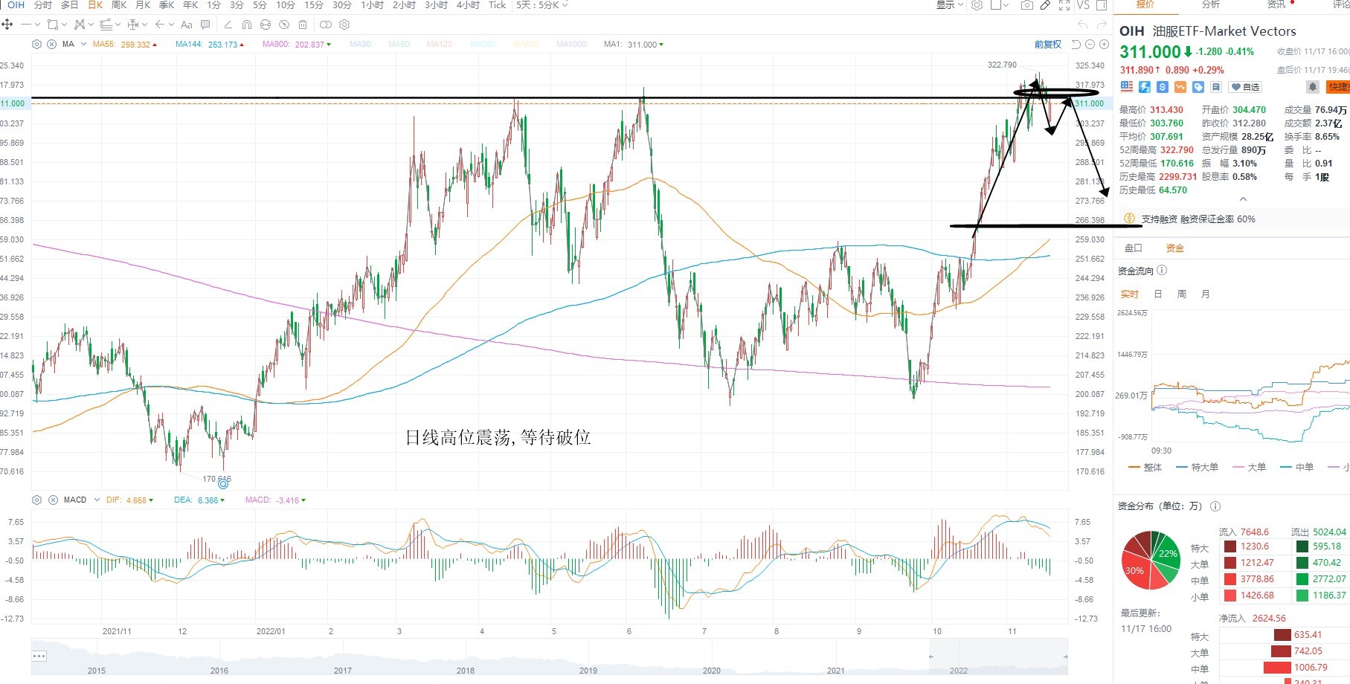The width and height of the screenshot is (1350, 684).
Task: Remove the MACD indicator
Action: point(53,500)
